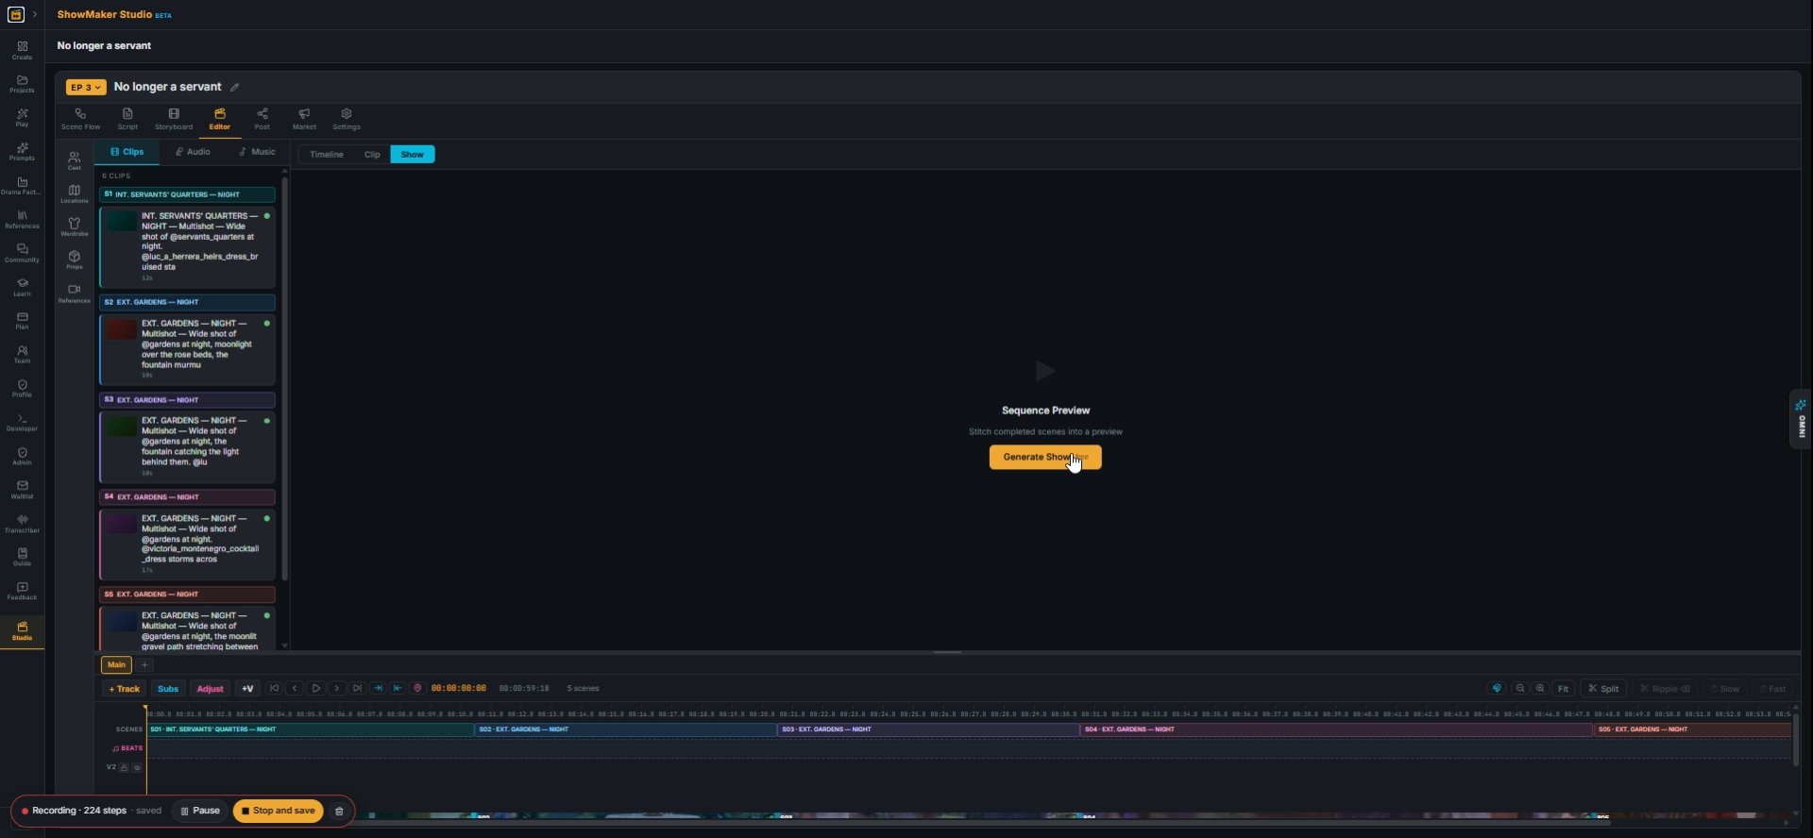Open the Wardrobe panel icon
The width and height of the screenshot is (1813, 838).
(x=74, y=226)
